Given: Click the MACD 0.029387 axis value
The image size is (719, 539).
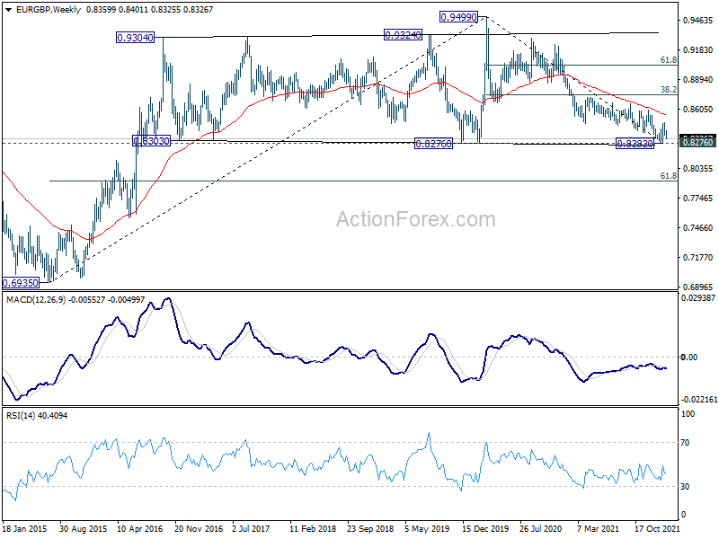Looking at the screenshot, I should [699, 298].
